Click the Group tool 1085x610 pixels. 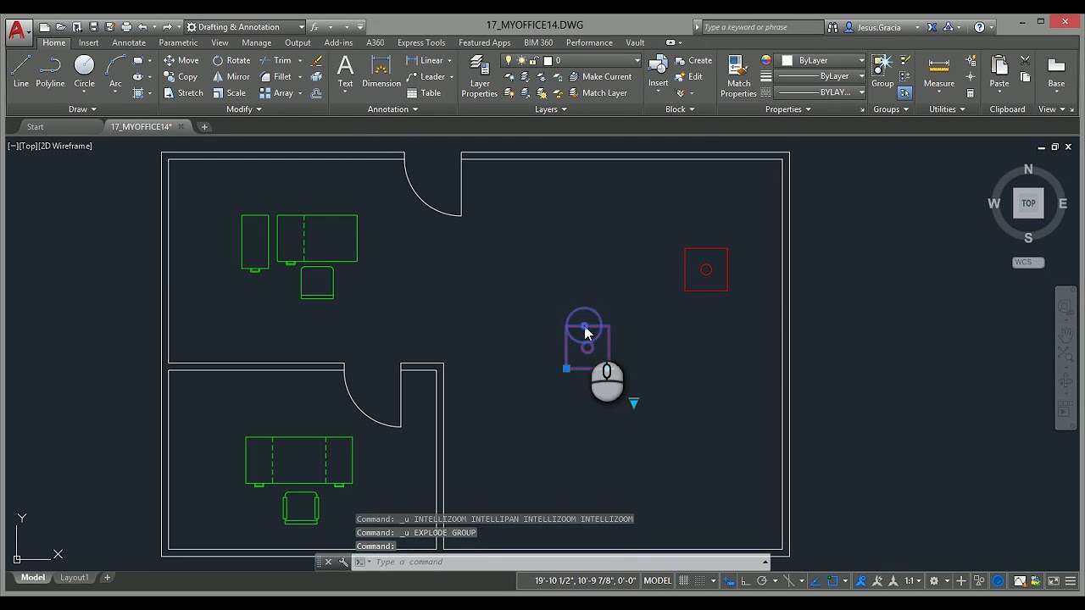882,71
